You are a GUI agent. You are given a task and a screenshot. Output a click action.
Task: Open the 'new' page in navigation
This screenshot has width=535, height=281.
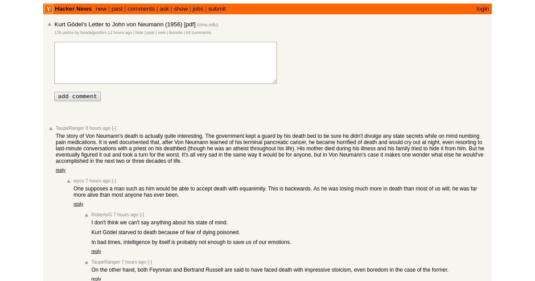101,9
